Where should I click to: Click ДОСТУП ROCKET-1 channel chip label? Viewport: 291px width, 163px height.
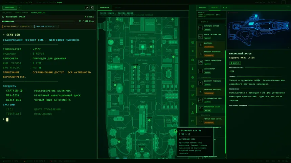[12, 26]
